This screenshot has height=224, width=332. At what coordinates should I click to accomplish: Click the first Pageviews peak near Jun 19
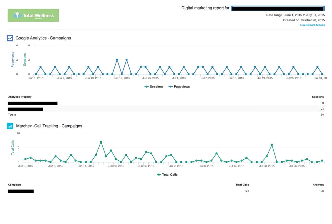[117, 60]
